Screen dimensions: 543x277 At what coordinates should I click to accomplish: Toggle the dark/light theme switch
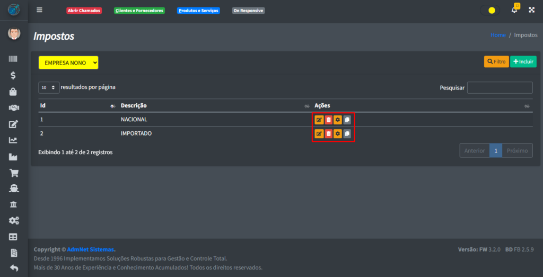coord(489,10)
